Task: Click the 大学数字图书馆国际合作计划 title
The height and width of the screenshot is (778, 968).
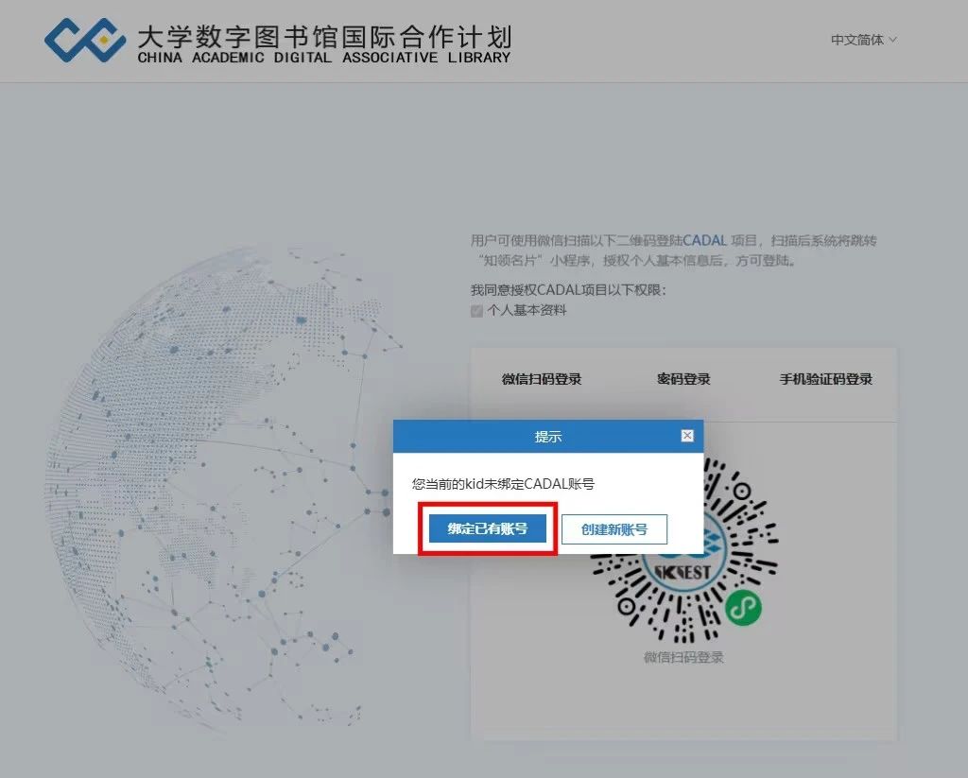Action: pos(324,37)
